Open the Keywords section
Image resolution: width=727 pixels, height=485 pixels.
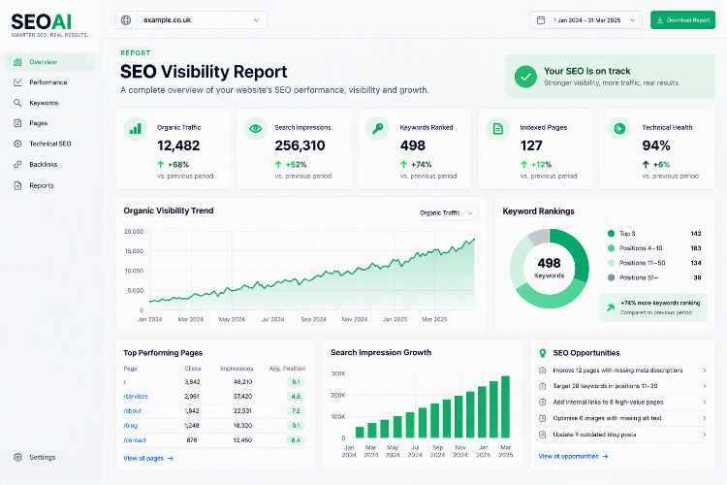50,103
